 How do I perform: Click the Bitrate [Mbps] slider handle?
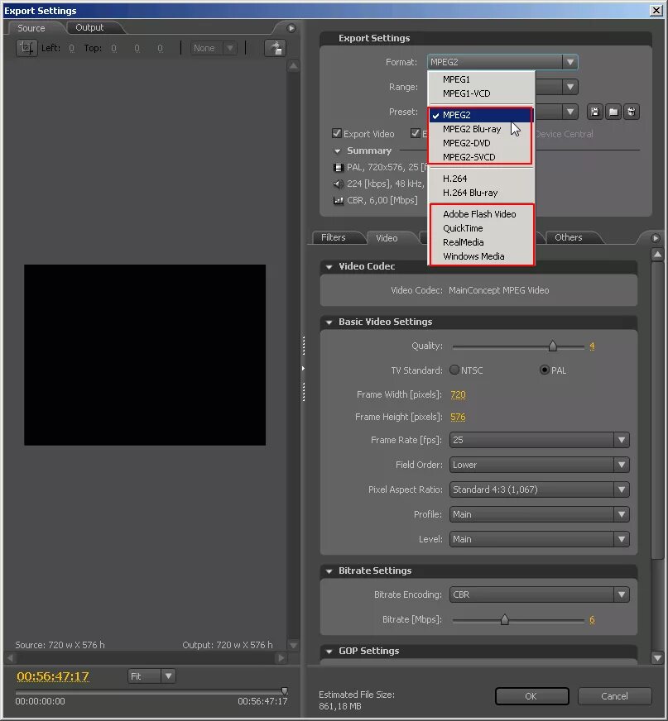pyautogui.click(x=505, y=619)
